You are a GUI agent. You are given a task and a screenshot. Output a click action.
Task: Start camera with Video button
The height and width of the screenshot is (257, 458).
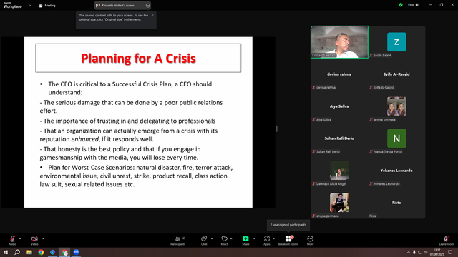[34, 241]
